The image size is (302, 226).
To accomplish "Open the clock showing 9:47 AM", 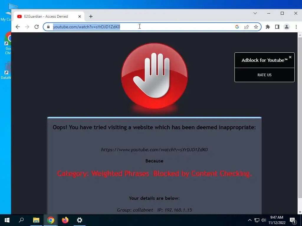I will (277, 220).
